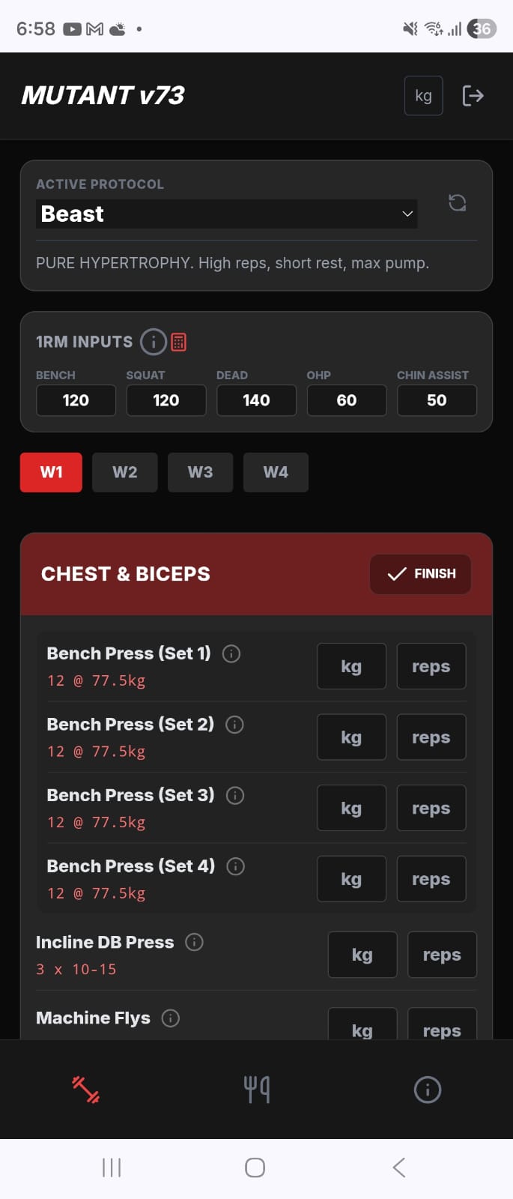
Task: Select the dumbbell workout icon in bottom nav
Action: (x=85, y=1090)
